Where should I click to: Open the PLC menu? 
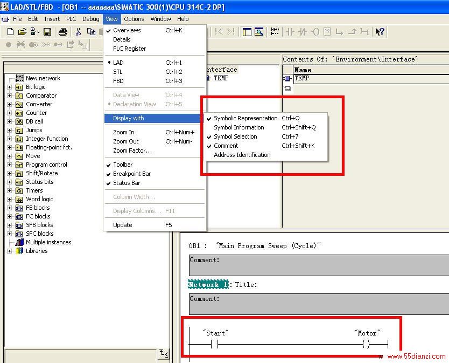(71, 19)
